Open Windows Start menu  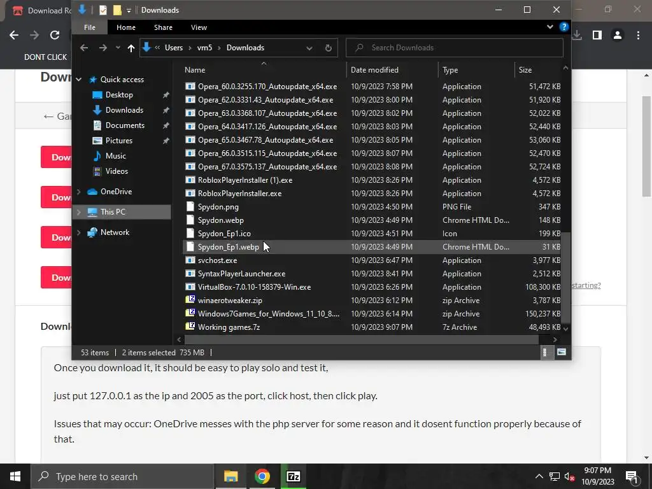coord(15,476)
